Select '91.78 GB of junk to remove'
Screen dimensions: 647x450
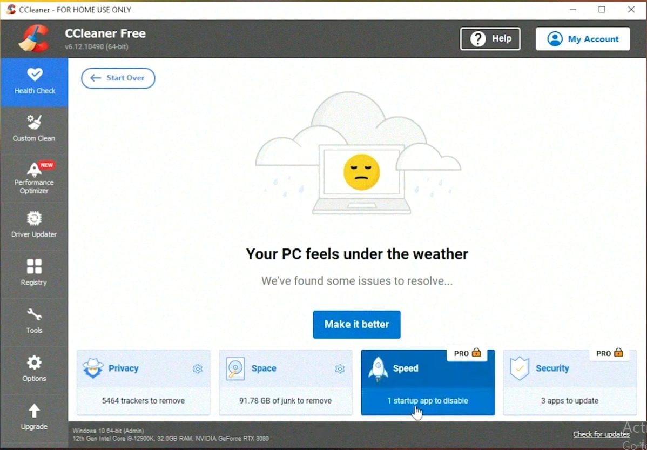[285, 400]
